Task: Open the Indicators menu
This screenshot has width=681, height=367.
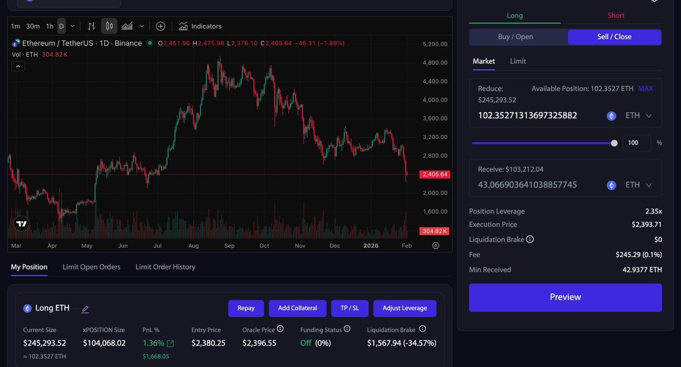Action: coord(200,26)
